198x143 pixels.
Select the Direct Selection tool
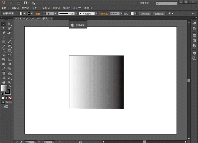tap(9, 24)
